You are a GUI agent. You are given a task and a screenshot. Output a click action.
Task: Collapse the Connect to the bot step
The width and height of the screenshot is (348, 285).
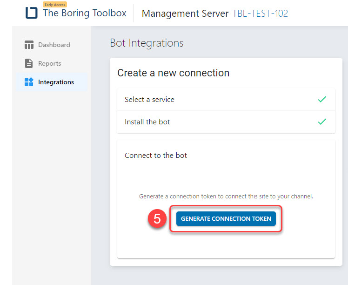tap(226, 155)
